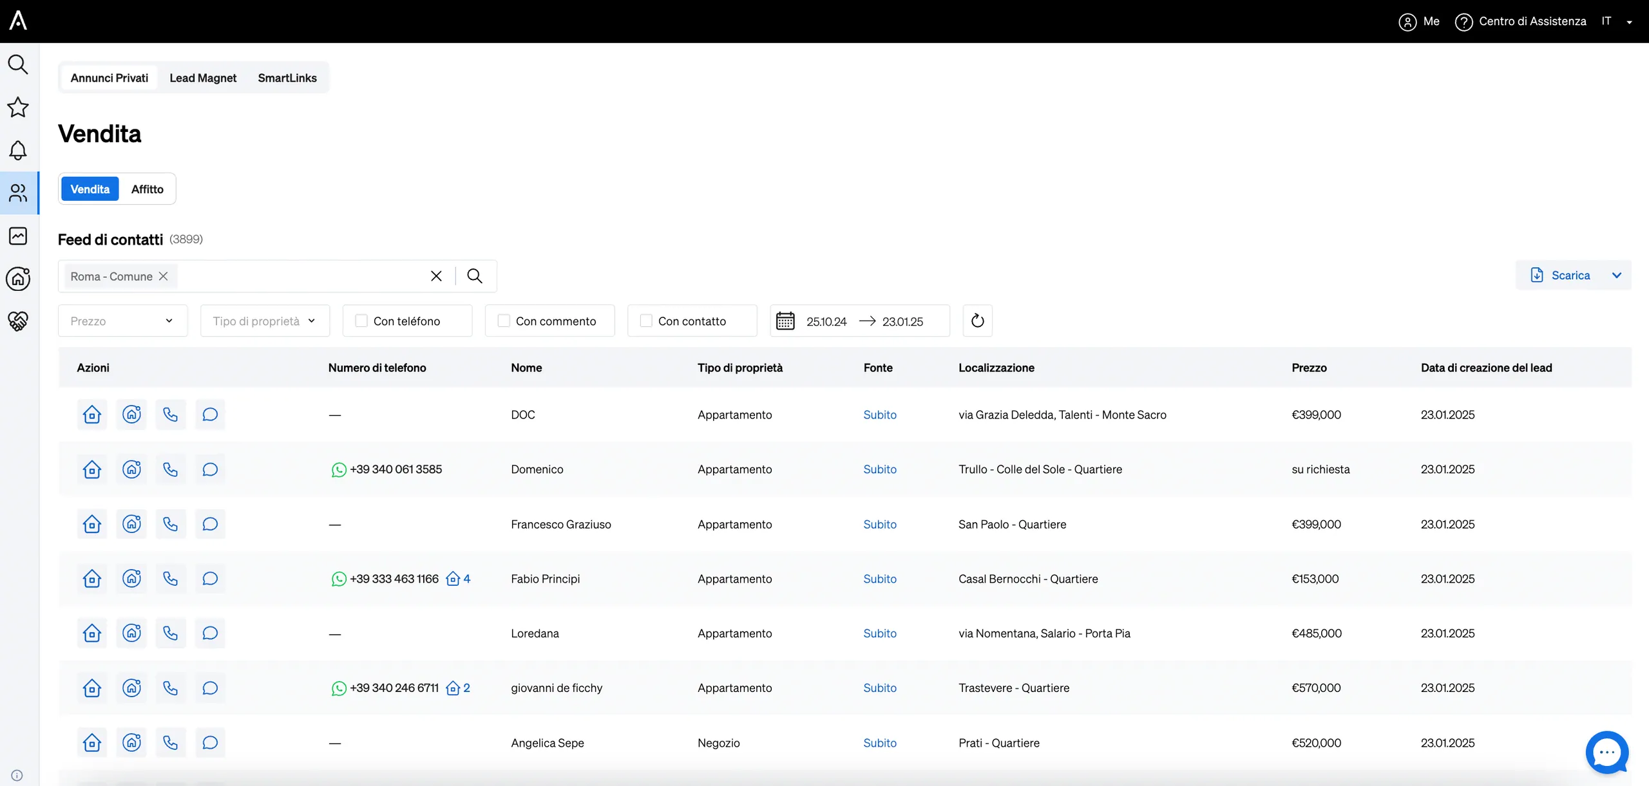Remove the Roma - Comune filter tag
This screenshot has height=786, width=1649.
point(164,276)
